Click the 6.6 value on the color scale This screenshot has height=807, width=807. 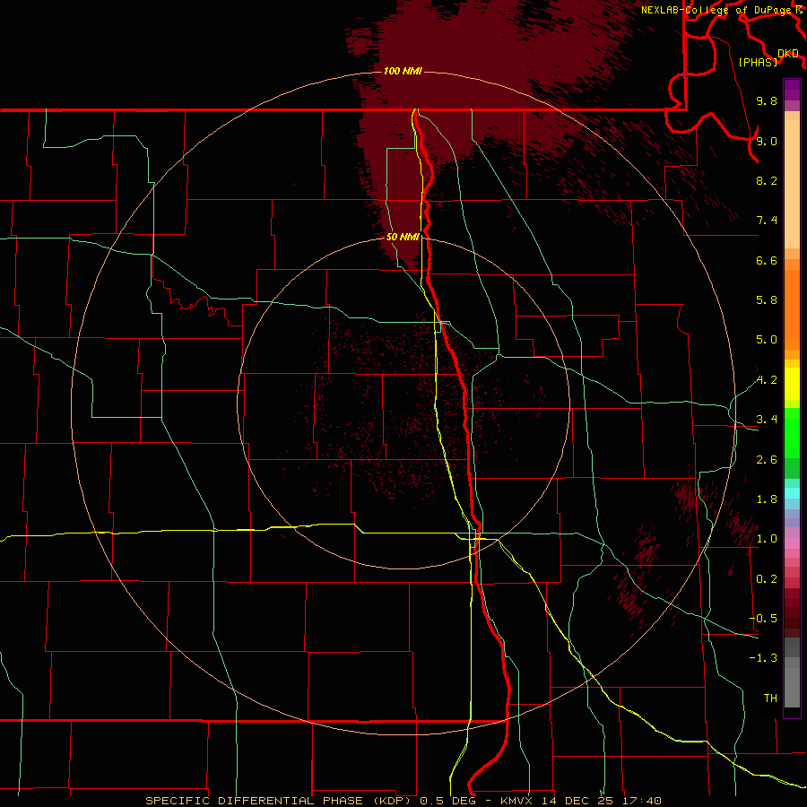767,260
